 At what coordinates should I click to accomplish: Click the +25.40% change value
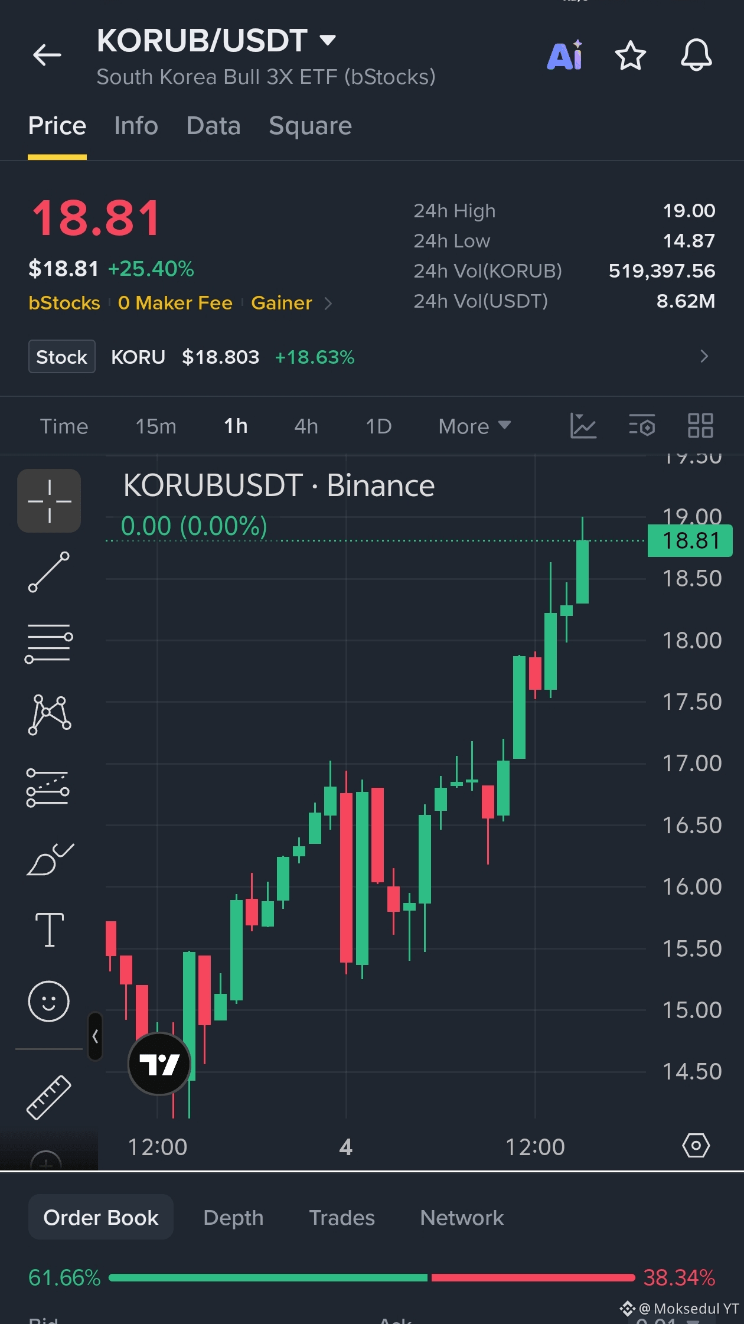click(151, 269)
